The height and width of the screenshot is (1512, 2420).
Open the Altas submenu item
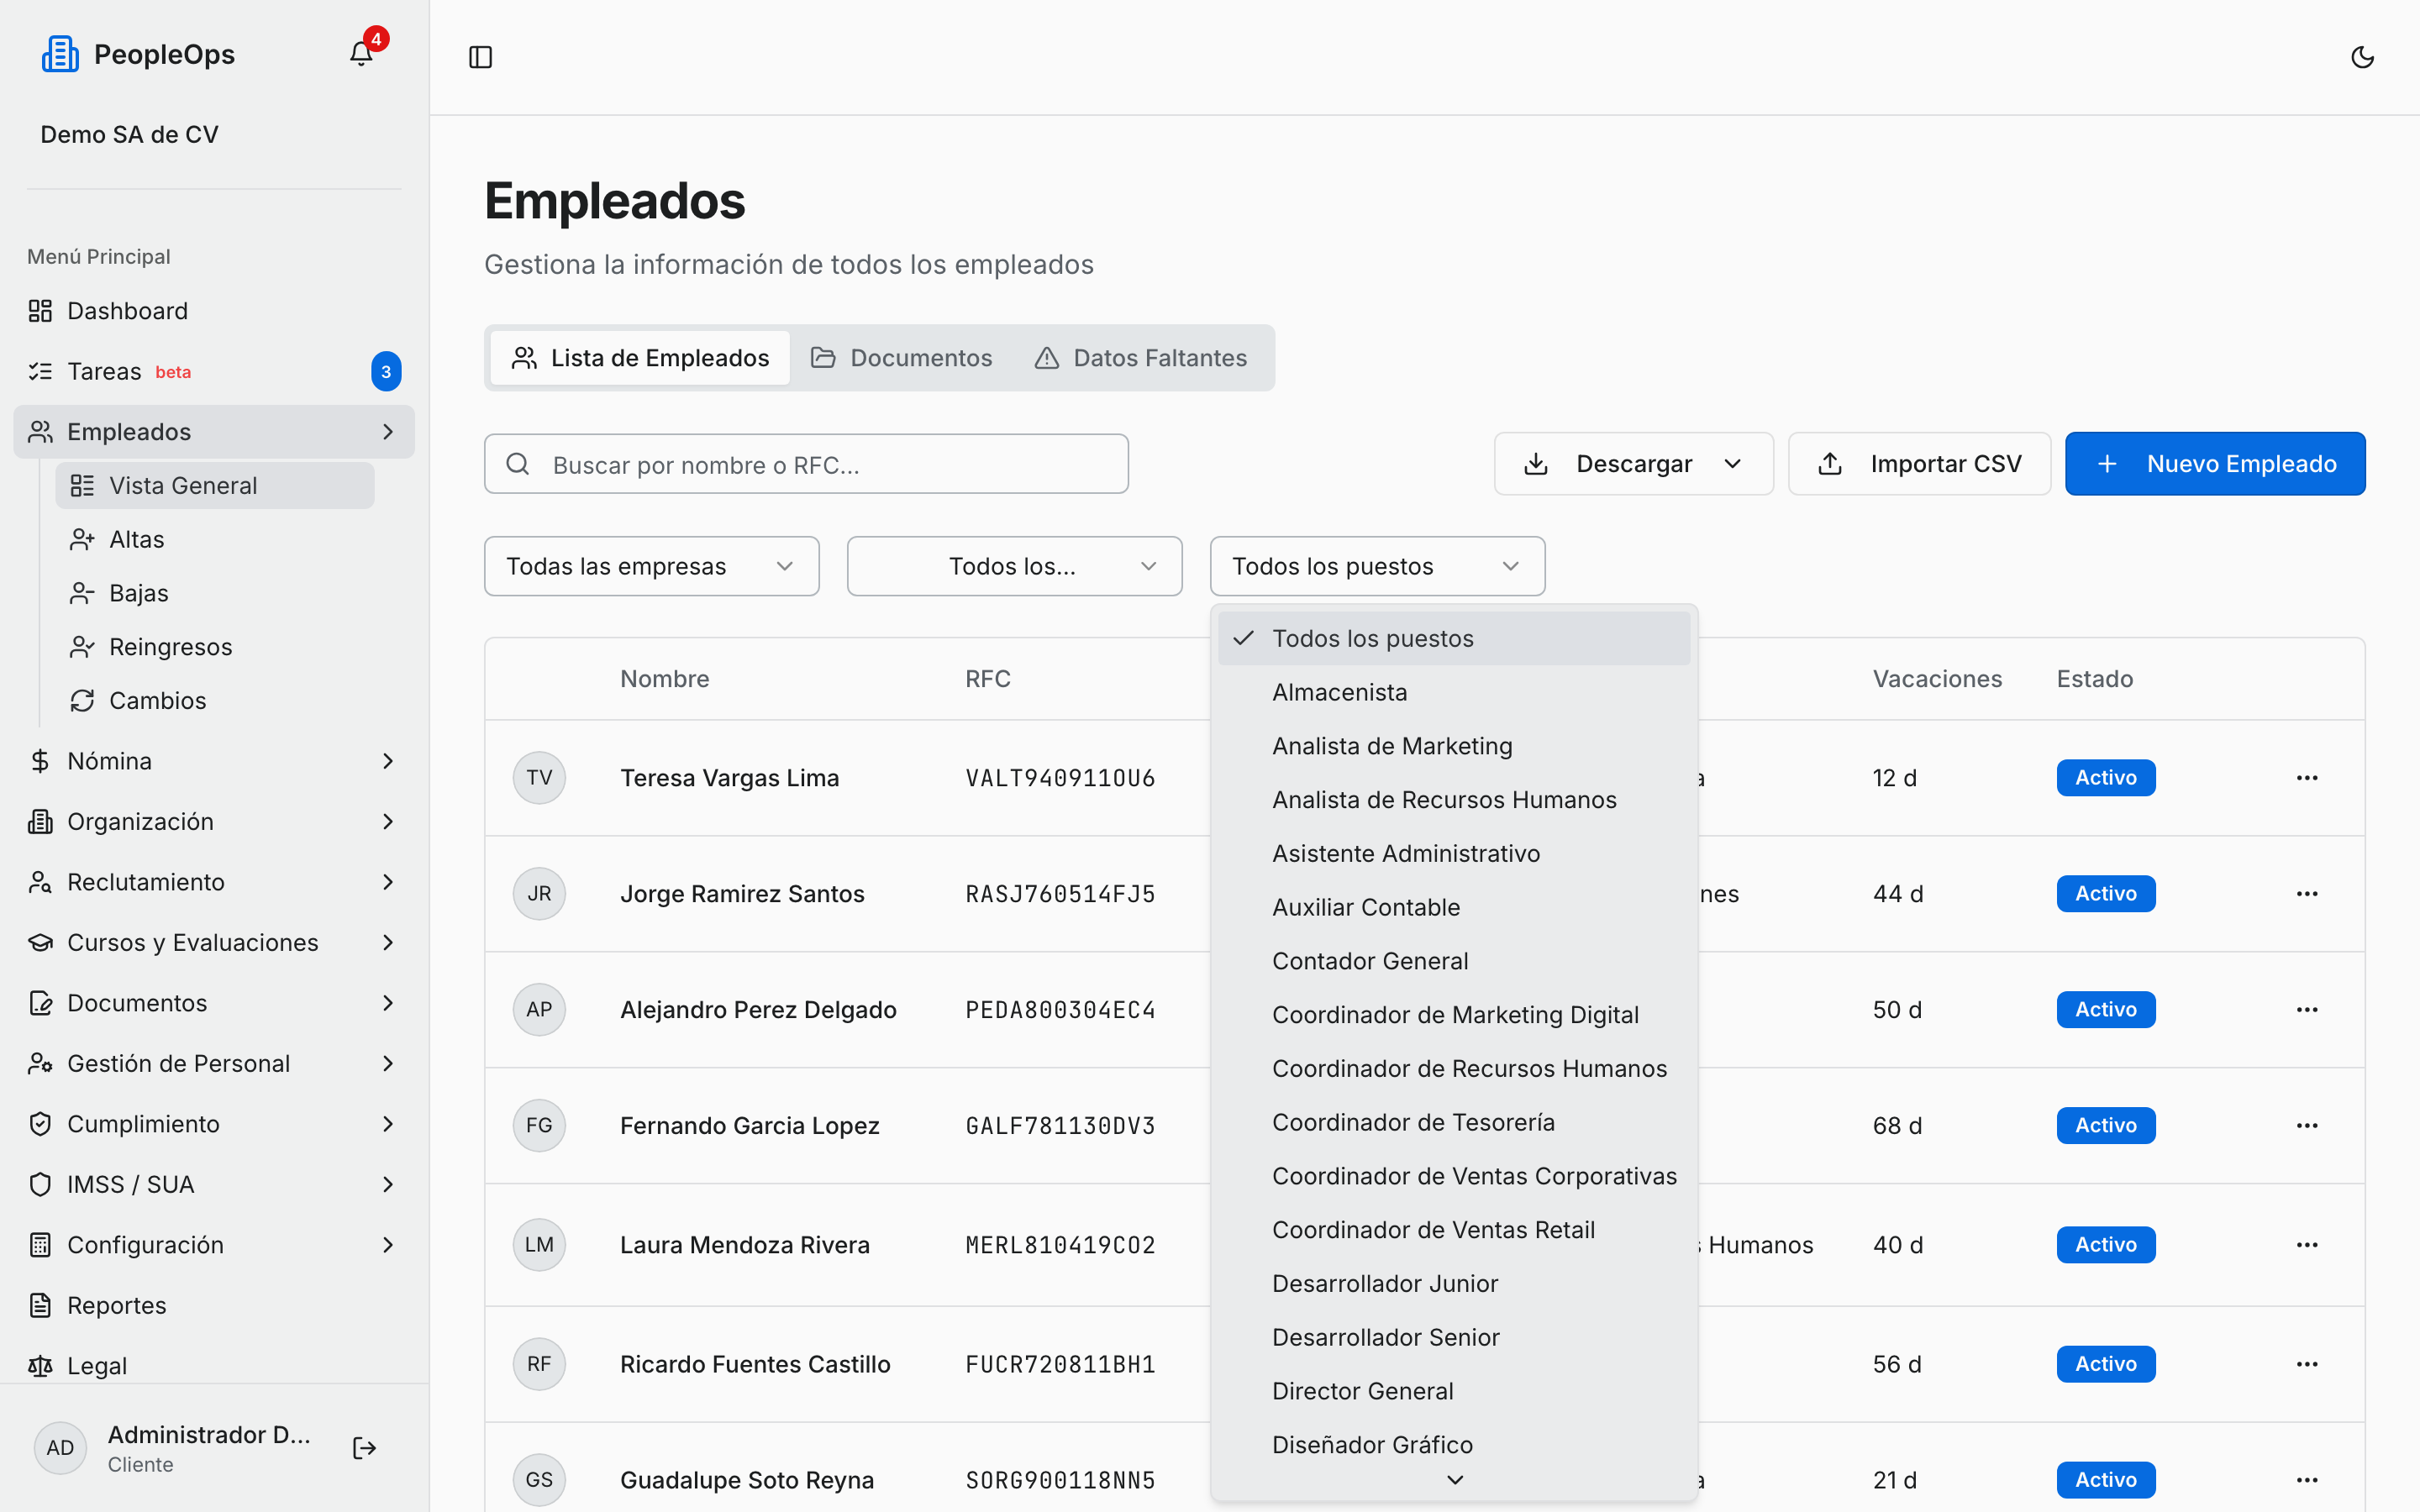coord(214,539)
